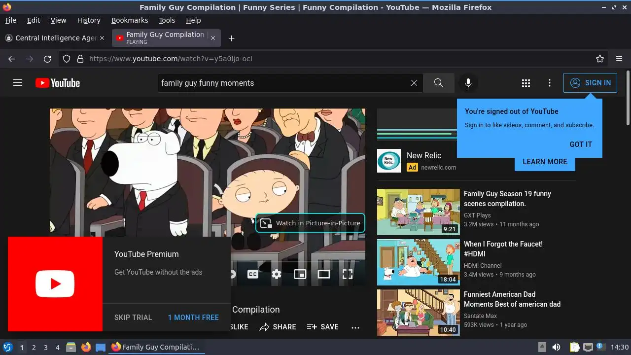Image resolution: width=631 pixels, height=355 pixels.
Task: Open GXT Plays channel link
Action: 477,215
